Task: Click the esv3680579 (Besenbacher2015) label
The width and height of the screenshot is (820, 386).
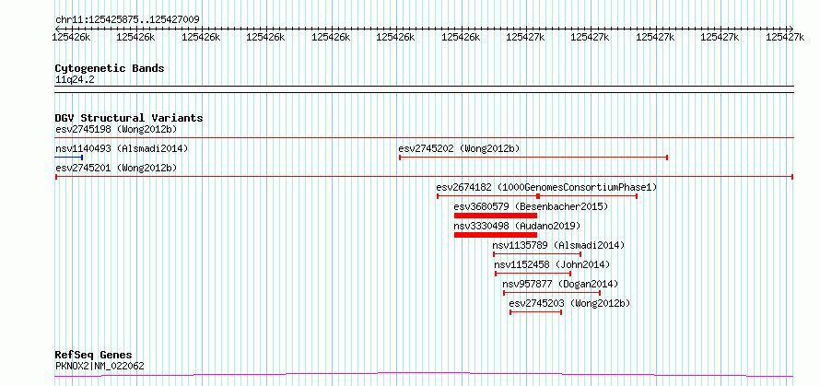Action: click(x=532, y=206)
